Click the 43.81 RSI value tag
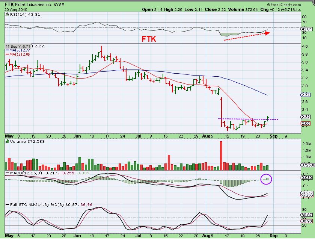 click(x=307, y=29)
